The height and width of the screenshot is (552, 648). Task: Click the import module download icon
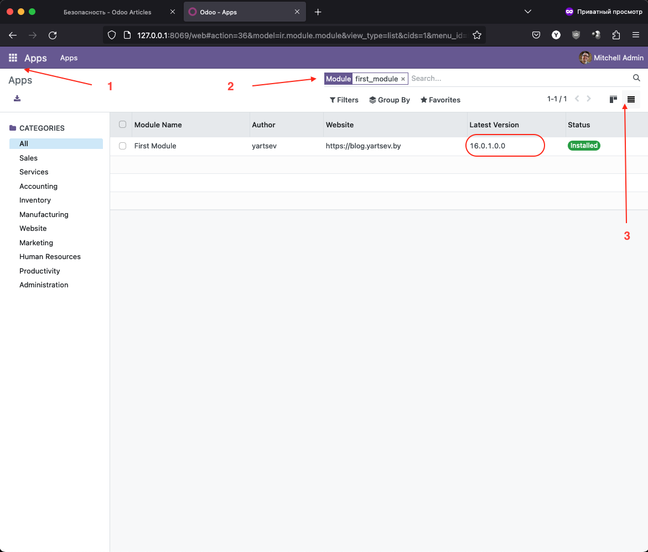point(17,99)
